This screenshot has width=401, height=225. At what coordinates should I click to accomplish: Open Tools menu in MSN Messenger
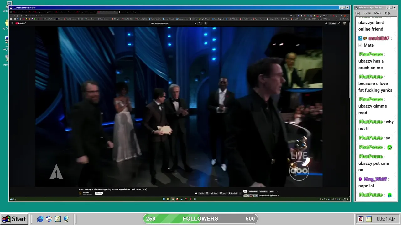tap(377, 13)
